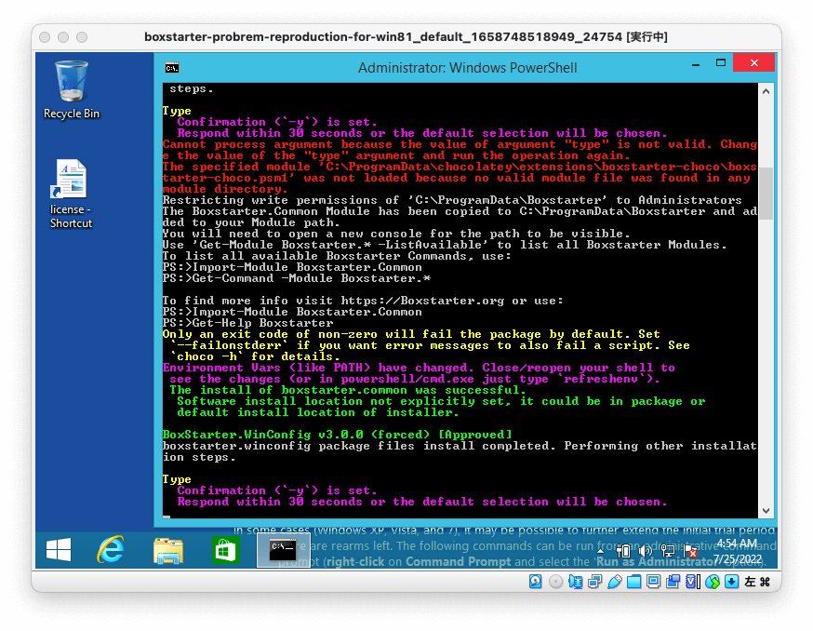Open the network tray icon
The image size is (813, 631).
pos(668,551)
